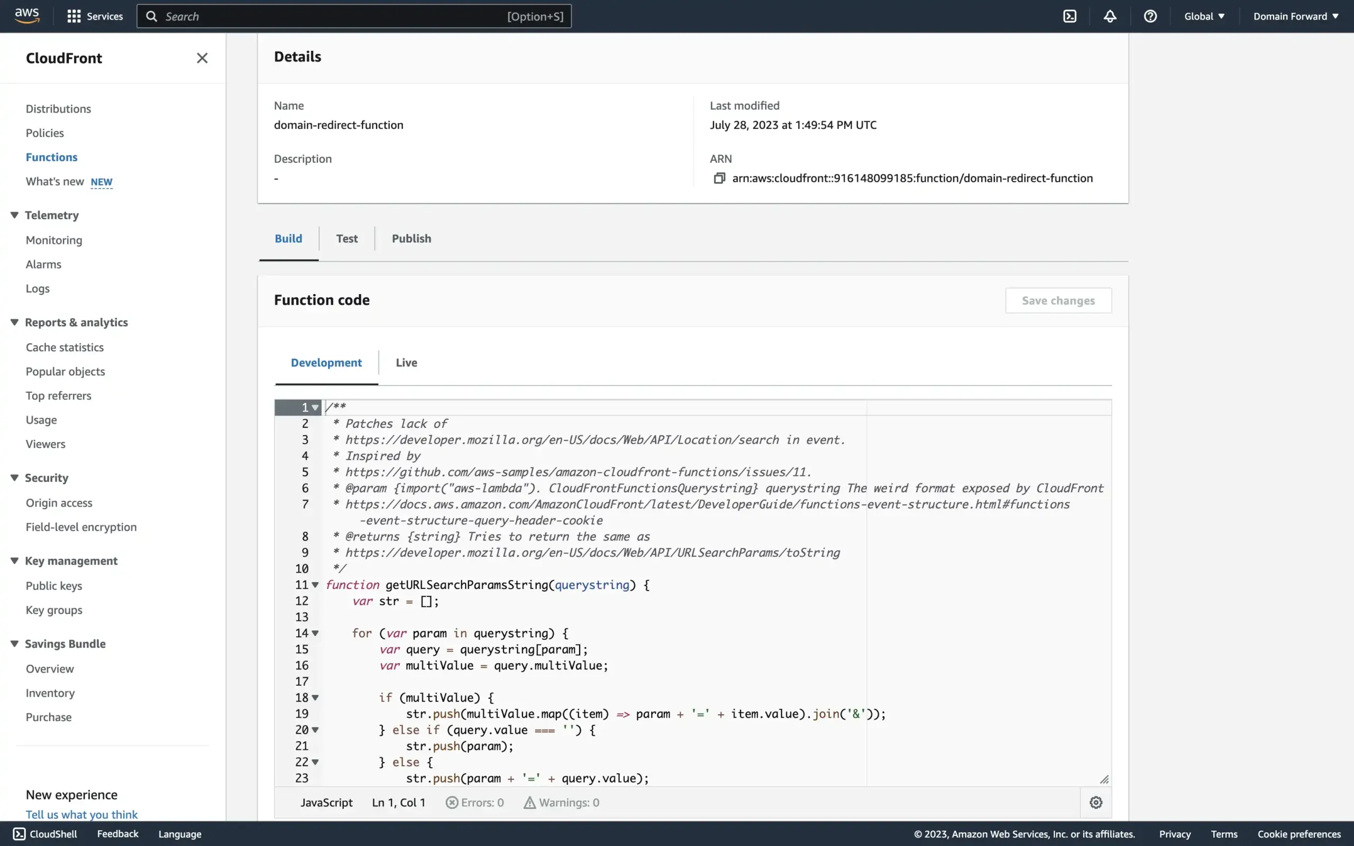1354x846 pixels.
Task: Collapse the code fold arrow on line 11
Action: tap(316, 585)
